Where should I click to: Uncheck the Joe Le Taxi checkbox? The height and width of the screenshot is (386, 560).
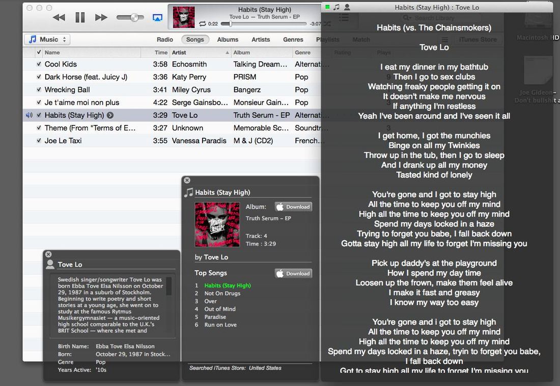click(x=39, y=141)
